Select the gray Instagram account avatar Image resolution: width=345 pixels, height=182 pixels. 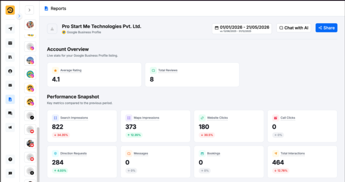pos(30,47)
